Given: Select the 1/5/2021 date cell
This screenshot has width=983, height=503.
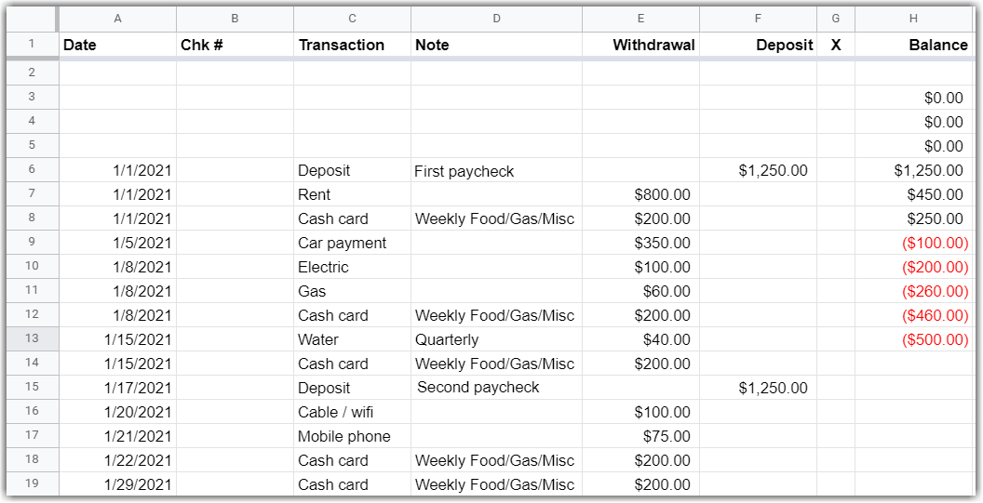Looking at the screenshot, I should click(x=117, y=244).
